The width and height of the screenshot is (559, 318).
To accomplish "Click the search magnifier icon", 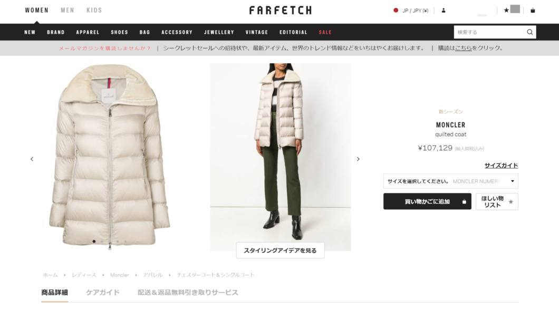I will 530,32.
